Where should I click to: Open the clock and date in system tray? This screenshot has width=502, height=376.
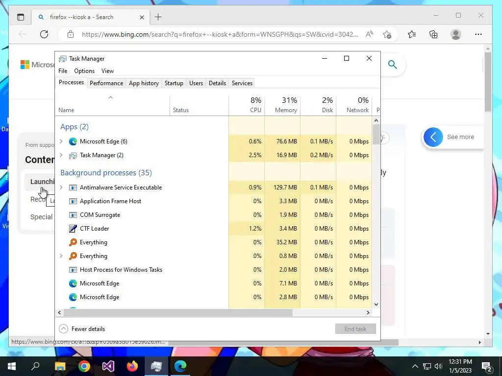pos(460,366)
